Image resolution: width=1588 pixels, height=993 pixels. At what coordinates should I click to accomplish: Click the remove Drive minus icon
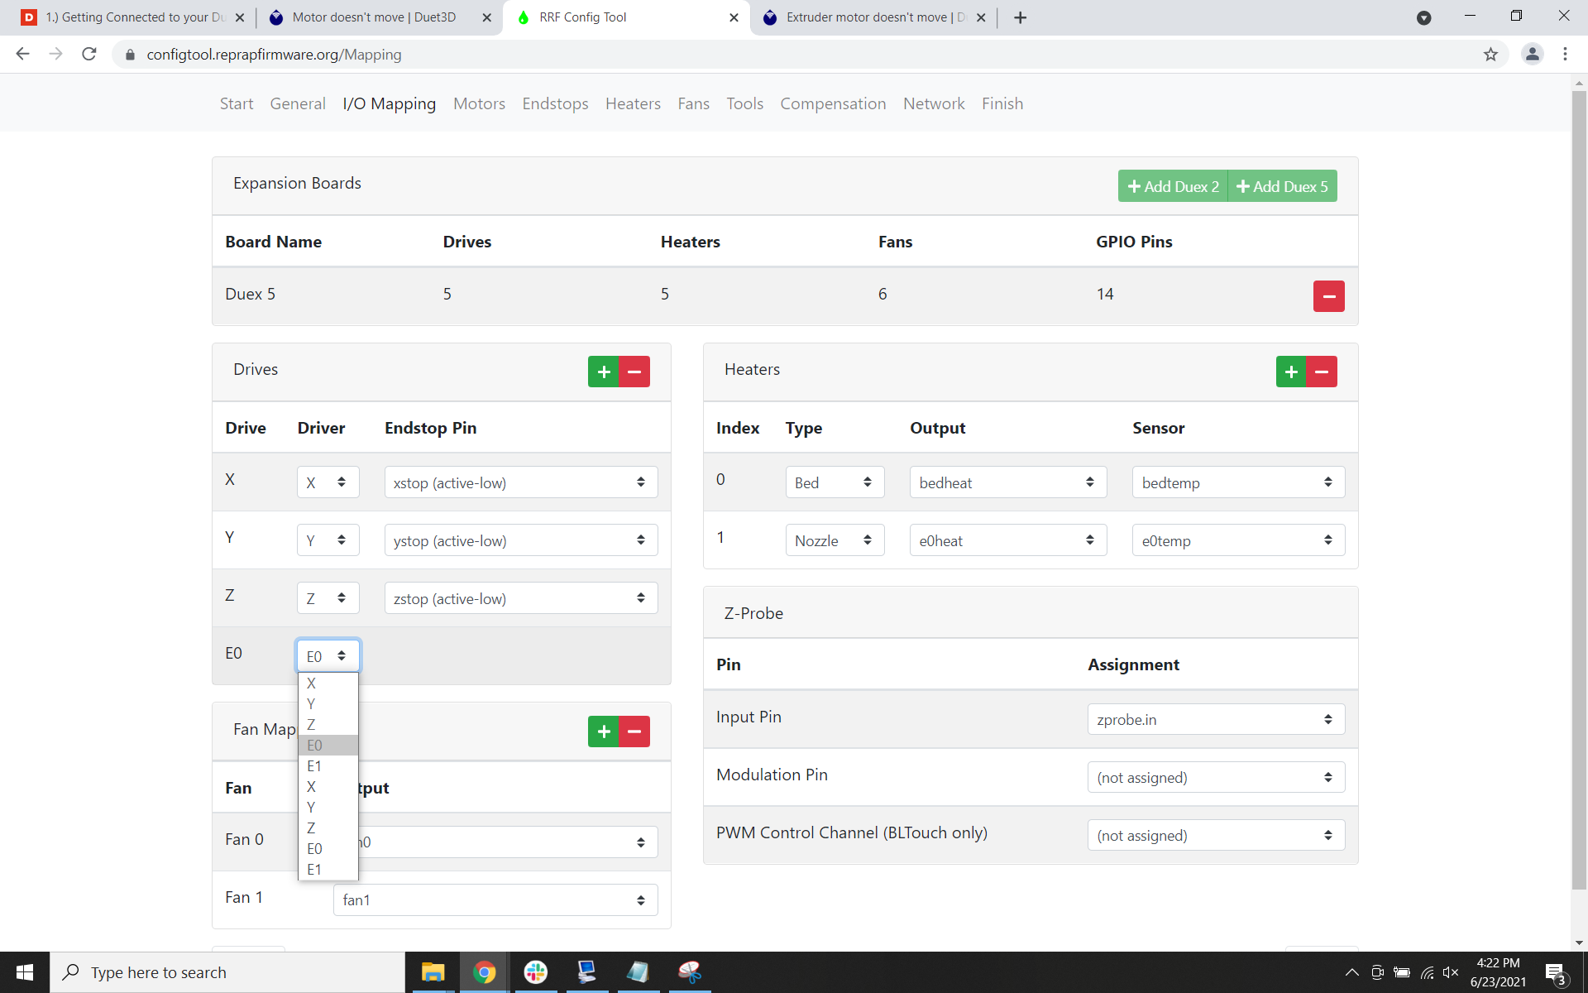pos(634,371)
